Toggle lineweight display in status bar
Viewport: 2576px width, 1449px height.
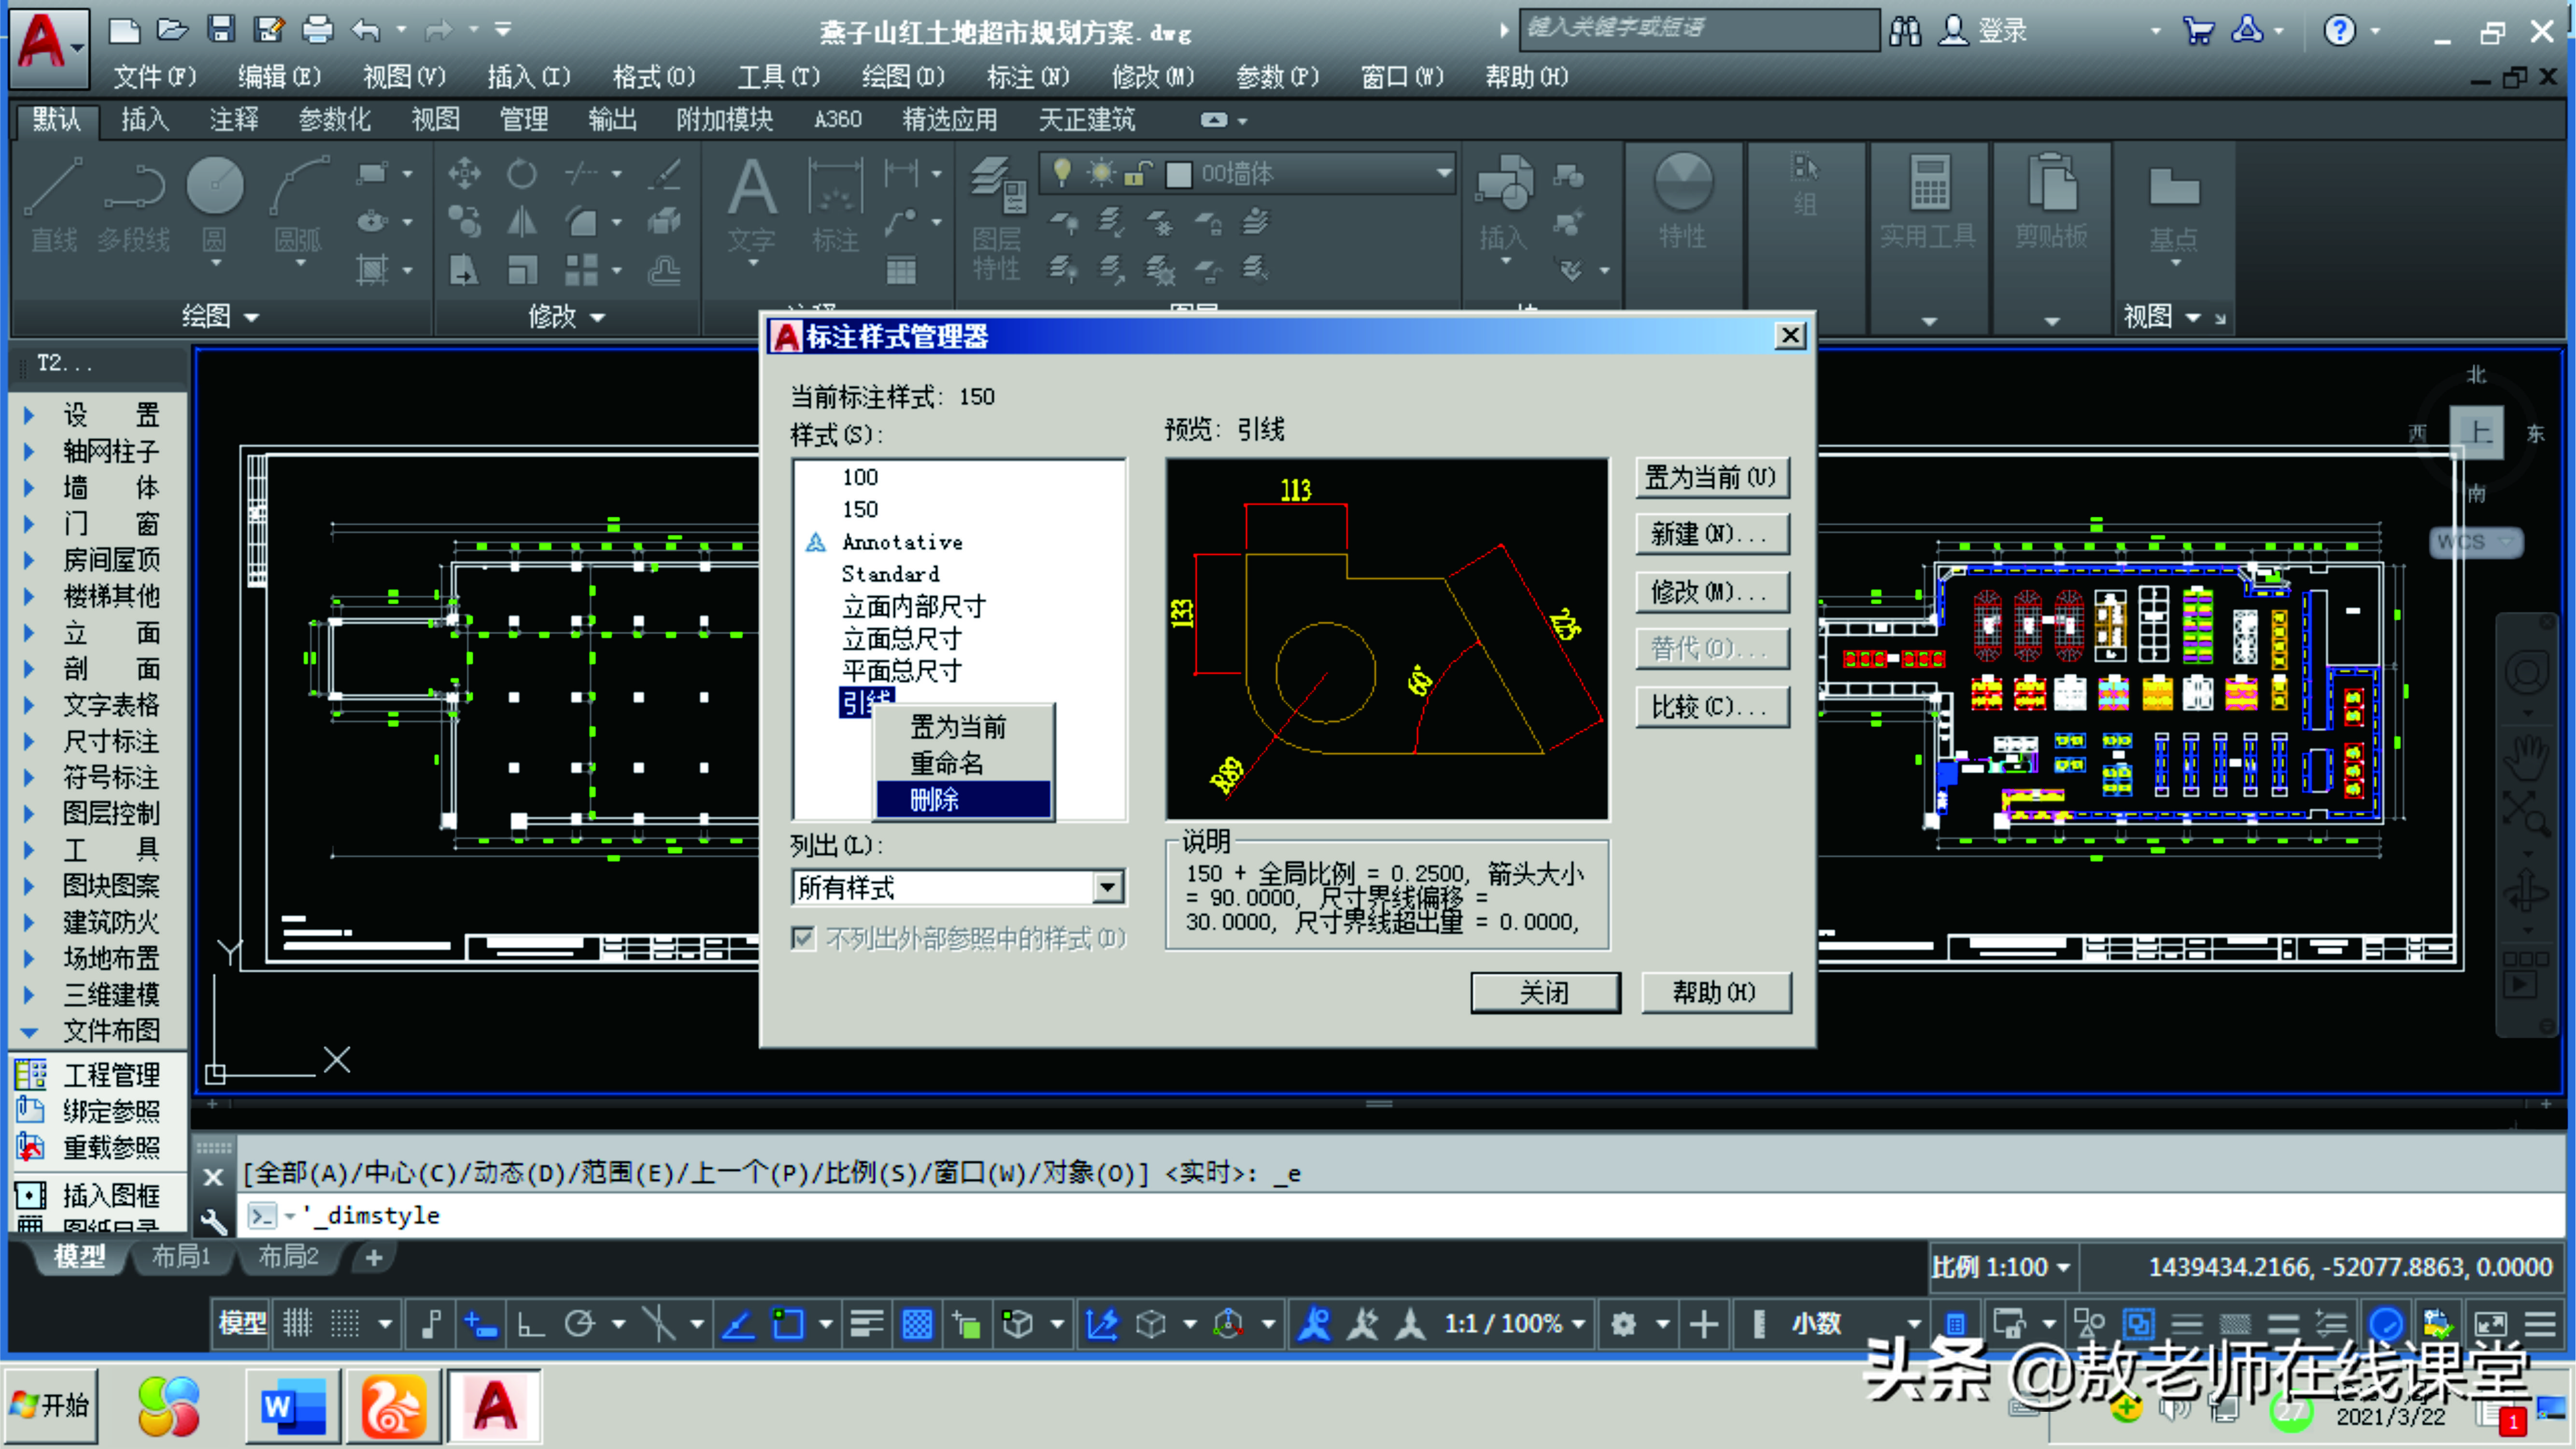(x=866, y=1323)
